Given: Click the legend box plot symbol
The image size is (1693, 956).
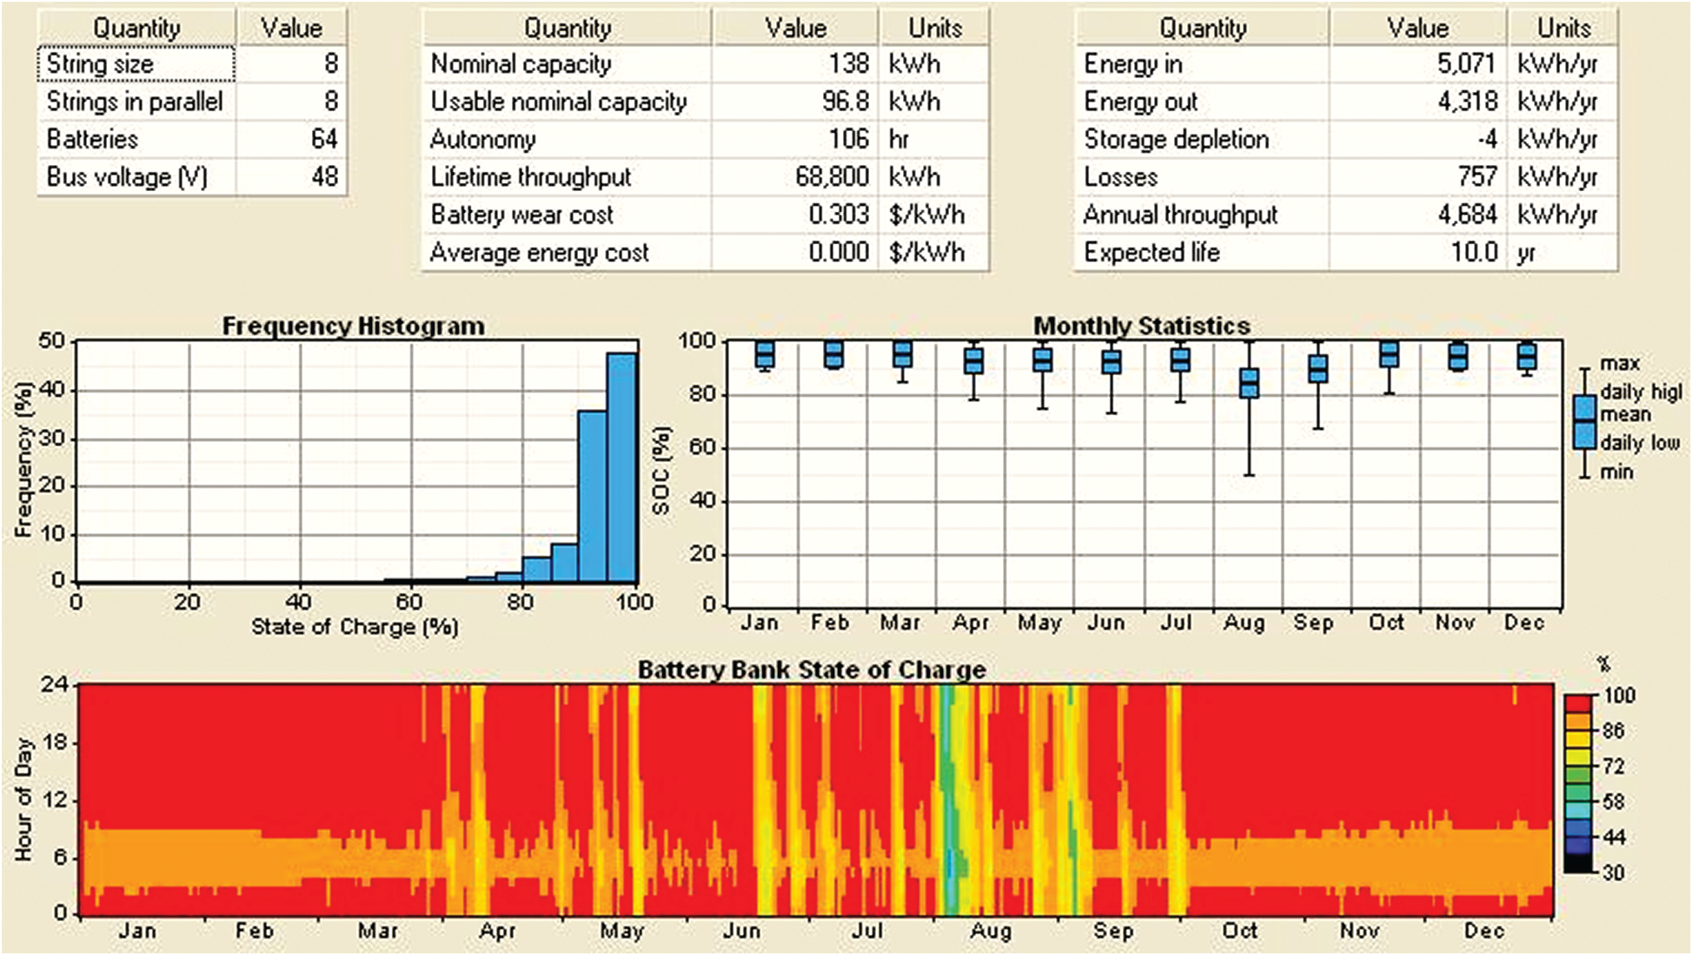Looking at the screenshot, I should (x=1584, y=423).
